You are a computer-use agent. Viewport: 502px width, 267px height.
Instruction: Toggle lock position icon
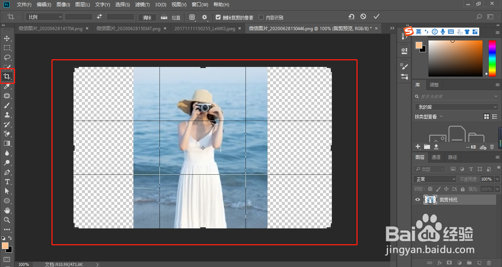446,189
